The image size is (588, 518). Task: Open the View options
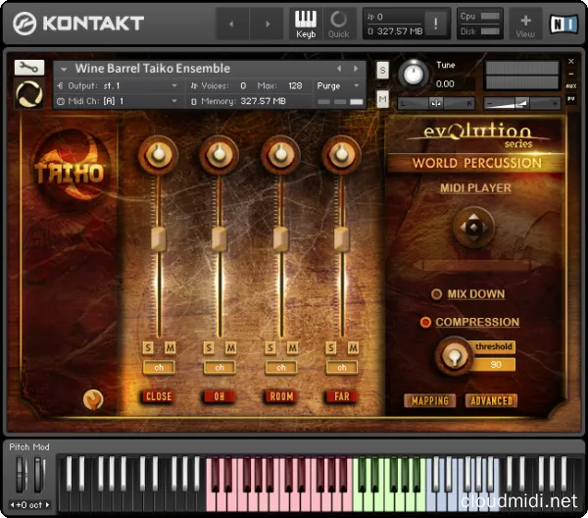click(x=525, y=26)
